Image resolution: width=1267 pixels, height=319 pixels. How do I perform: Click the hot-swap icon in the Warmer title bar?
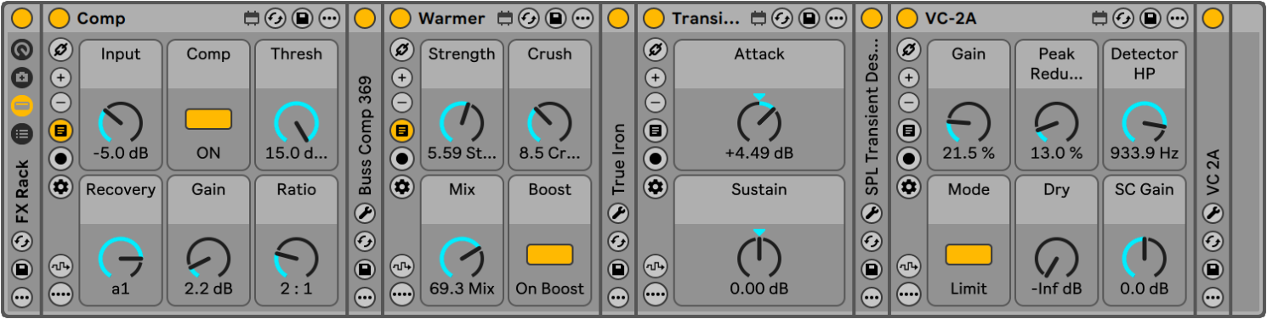(x=530, y=18)
